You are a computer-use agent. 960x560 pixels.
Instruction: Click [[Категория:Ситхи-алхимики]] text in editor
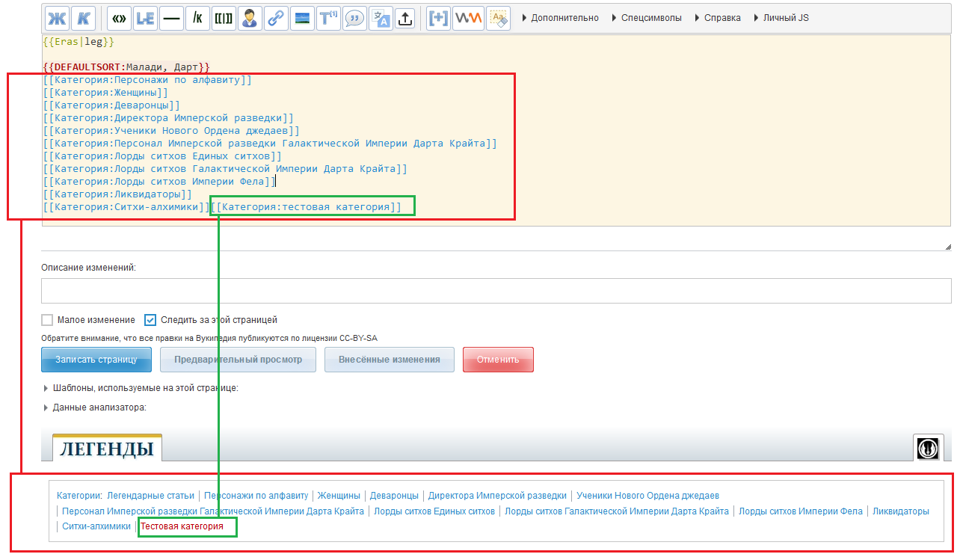coord(126,207)
